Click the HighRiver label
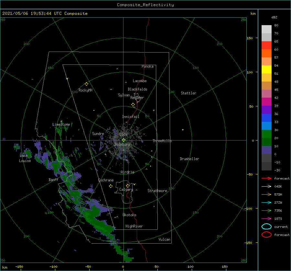 134,226
